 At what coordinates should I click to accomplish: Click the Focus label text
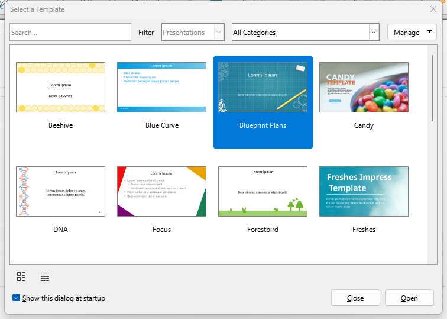[161, 230]
